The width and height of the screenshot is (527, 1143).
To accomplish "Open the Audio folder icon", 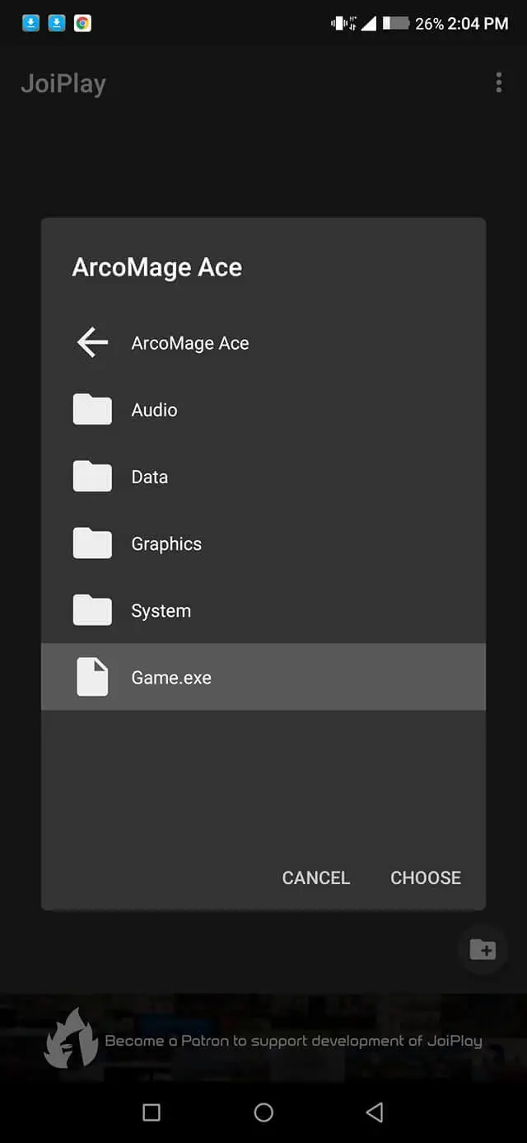I will pyautogui.click(x=92, y=409).
